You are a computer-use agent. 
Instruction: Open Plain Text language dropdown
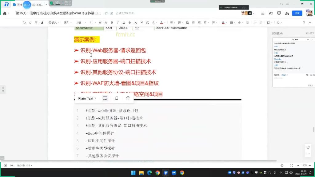click(x=87, y=98)
